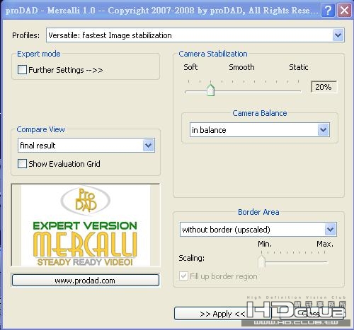This screenshot has width=354, height=330.
Task: Close the Mercalli dialog window
Action: point(344,11)
